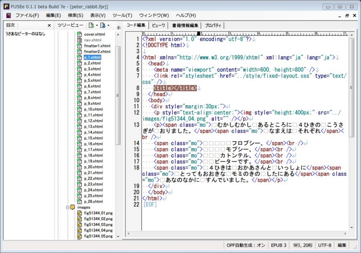The height and width of the screenshot is (253, 361).
Task: Open the ファイル(F) menu
Action: [x=27, y=15]
